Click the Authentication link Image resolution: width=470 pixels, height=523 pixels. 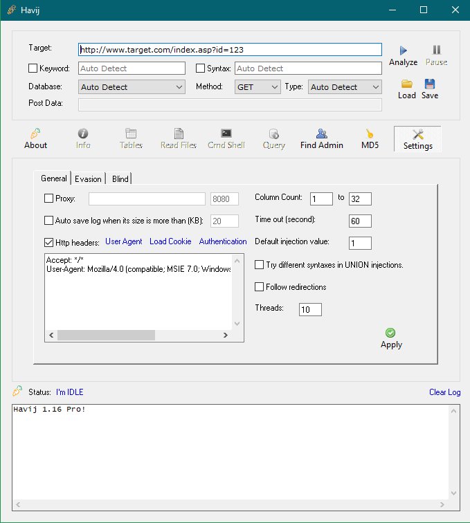coord(223,241)
